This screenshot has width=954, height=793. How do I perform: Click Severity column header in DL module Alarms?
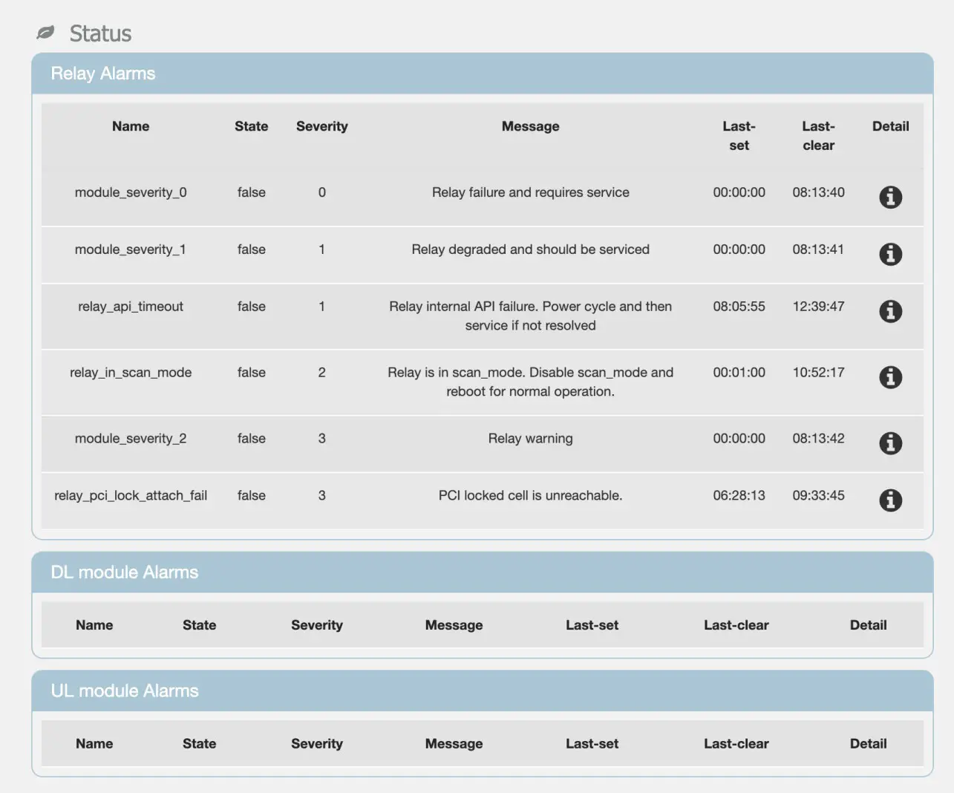tap(317, 625)
